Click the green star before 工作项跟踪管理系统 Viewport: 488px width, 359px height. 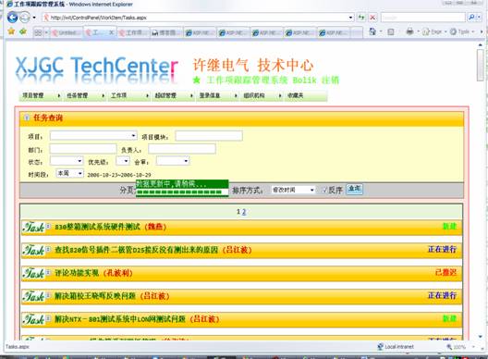coord(196,80)
